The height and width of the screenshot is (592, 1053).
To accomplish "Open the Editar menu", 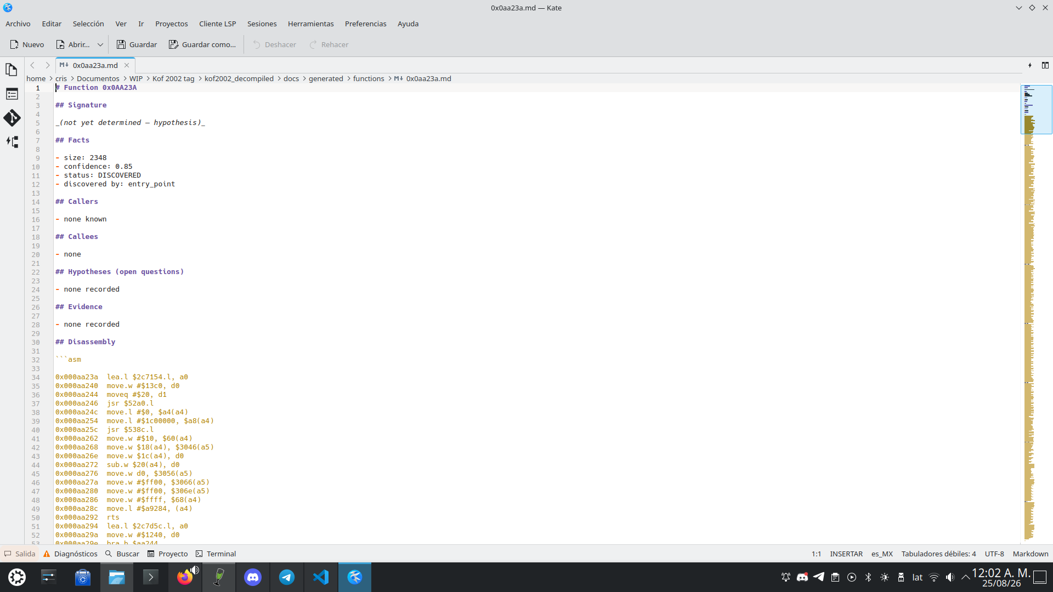I will [x=52, y=24].
